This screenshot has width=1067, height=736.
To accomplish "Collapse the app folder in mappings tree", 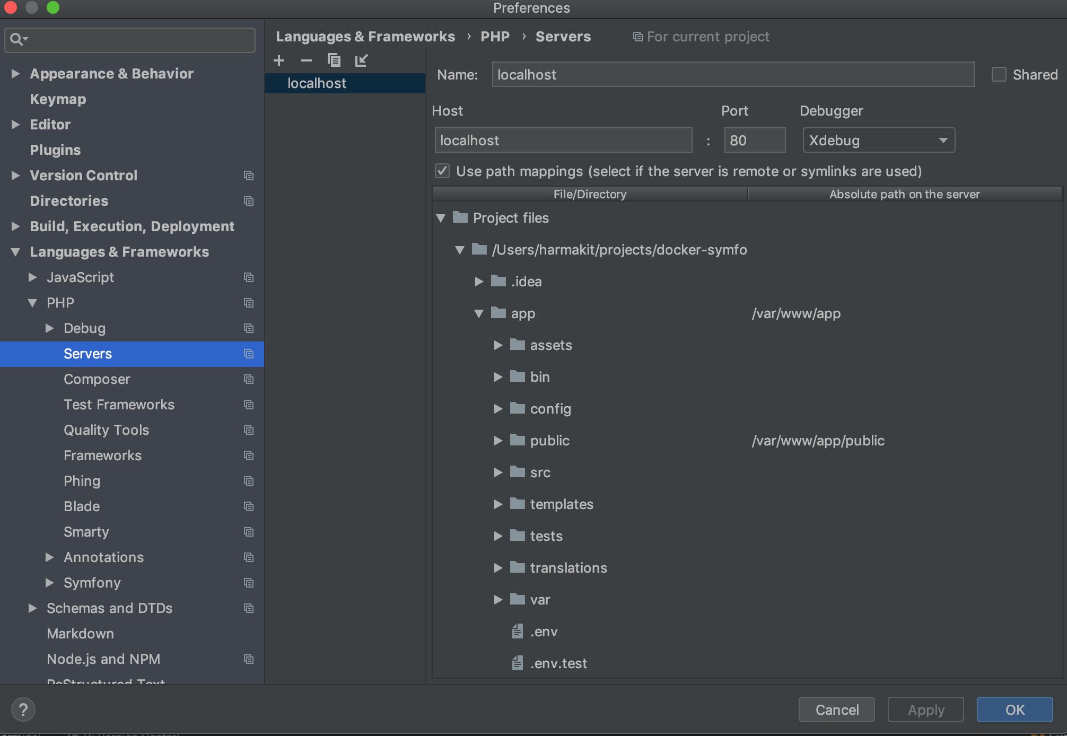I will click(479, 313).
